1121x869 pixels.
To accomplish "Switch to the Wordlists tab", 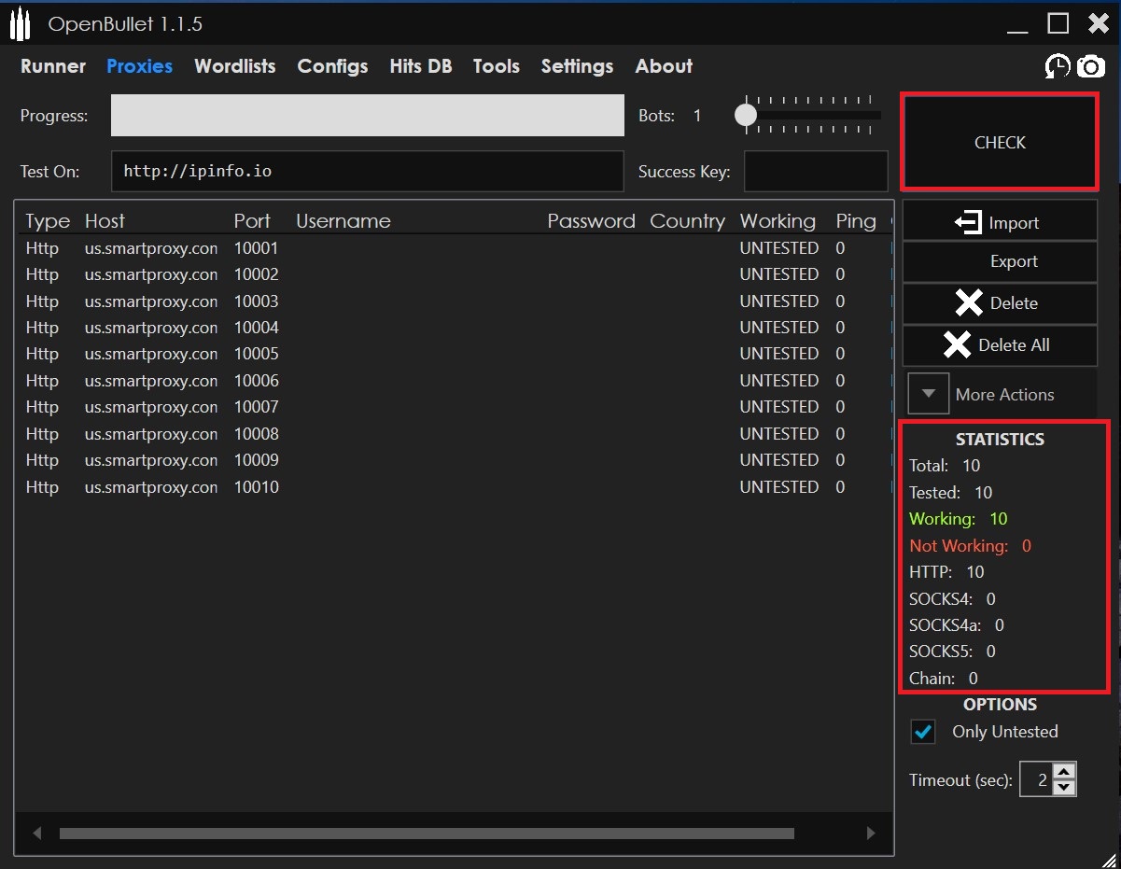I will click(235, 66).
